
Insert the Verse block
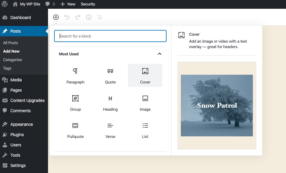110,130
